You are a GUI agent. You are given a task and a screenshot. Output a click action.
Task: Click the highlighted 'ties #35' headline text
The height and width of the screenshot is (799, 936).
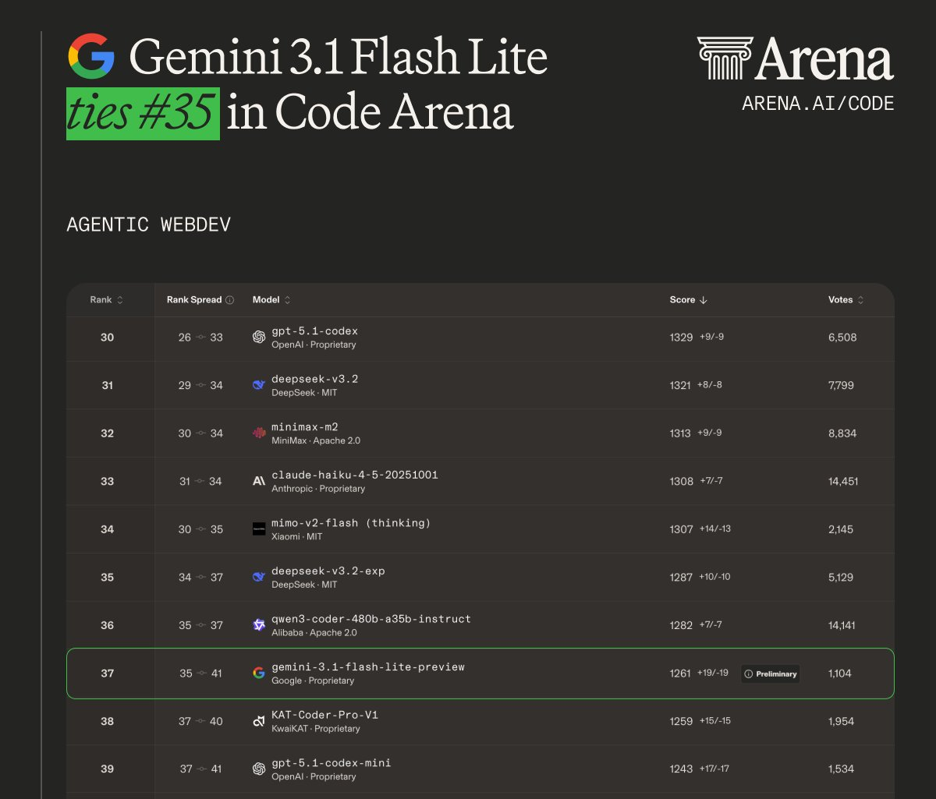(x=143, y=111)
